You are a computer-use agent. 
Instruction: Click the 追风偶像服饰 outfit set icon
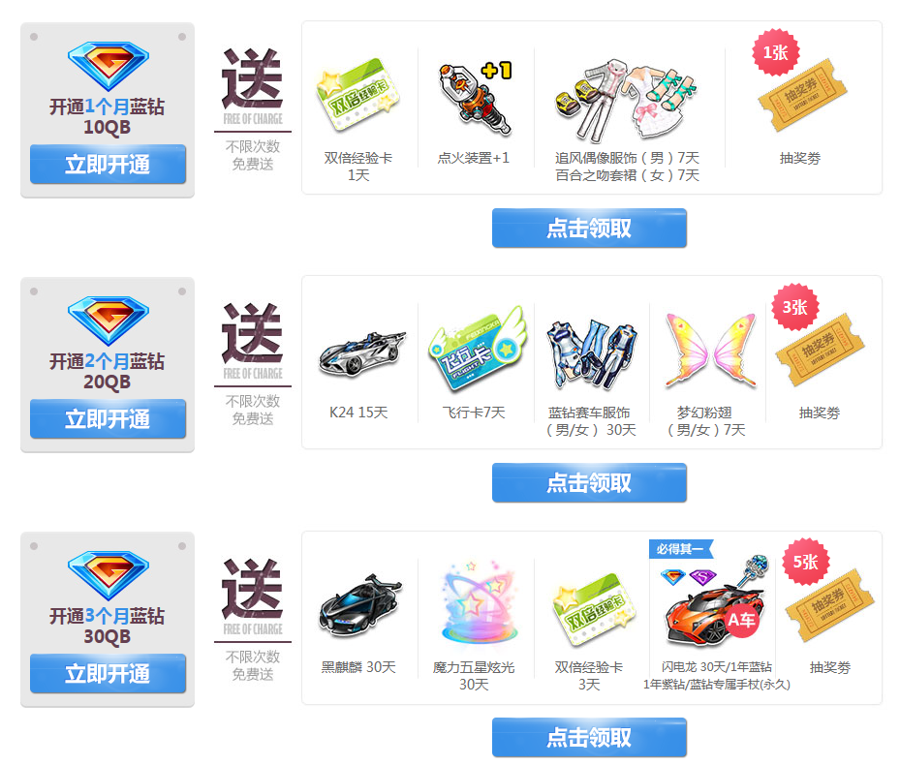click(626, 100)
